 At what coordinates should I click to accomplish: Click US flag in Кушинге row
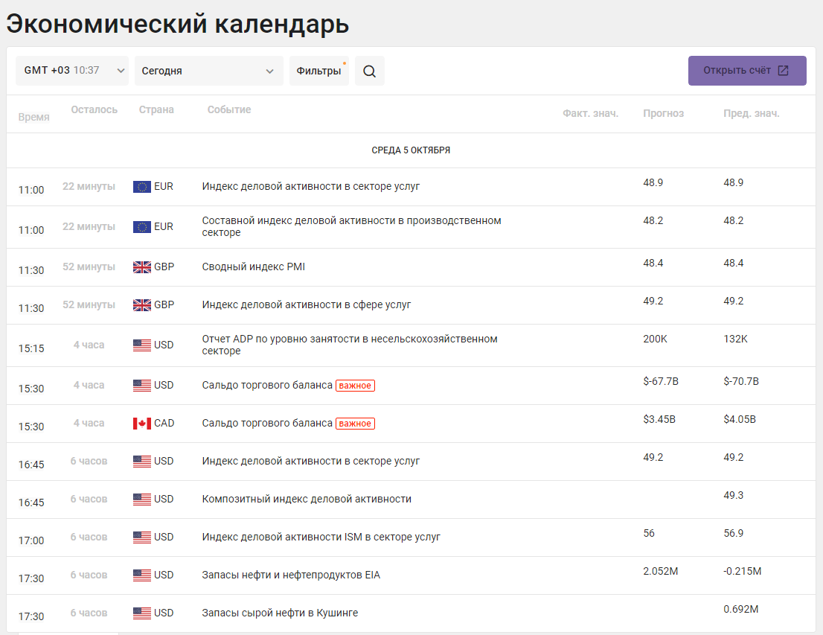[141, 613]
